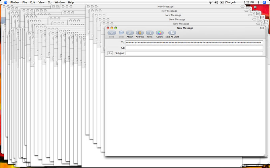Image resolution: width=270 pixels, height=168 pixels.
Task: Open the Apple menu
Action: click(x=5, y=2)
